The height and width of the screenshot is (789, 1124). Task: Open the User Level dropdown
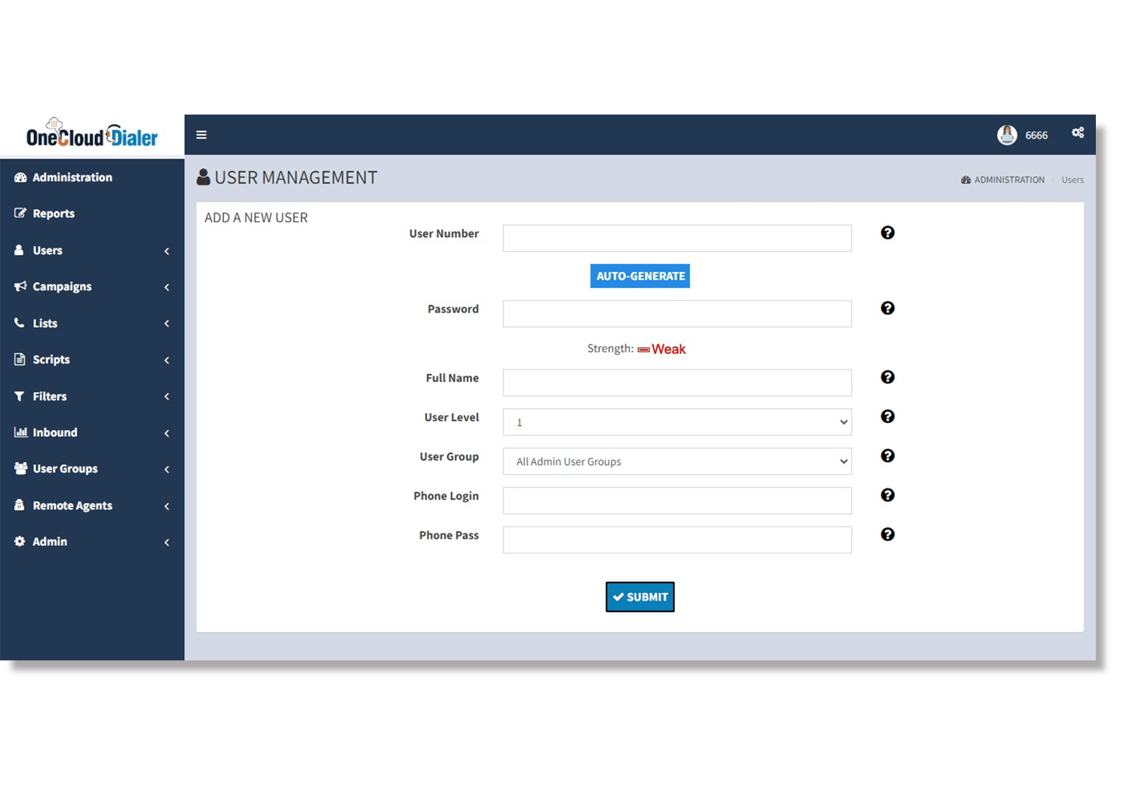tap(676, 422)
